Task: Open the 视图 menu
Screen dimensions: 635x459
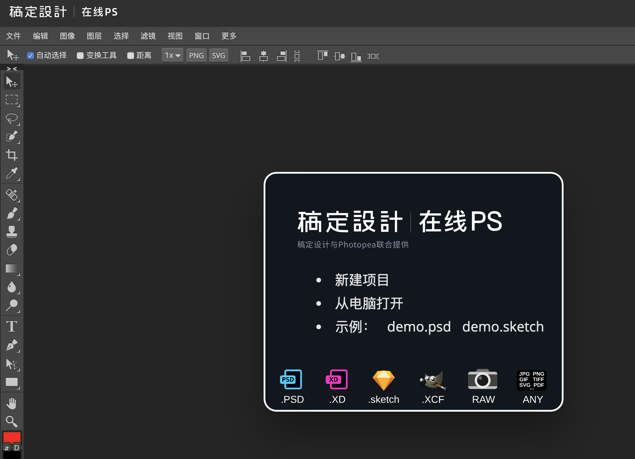Action: (x=175, y=36)
